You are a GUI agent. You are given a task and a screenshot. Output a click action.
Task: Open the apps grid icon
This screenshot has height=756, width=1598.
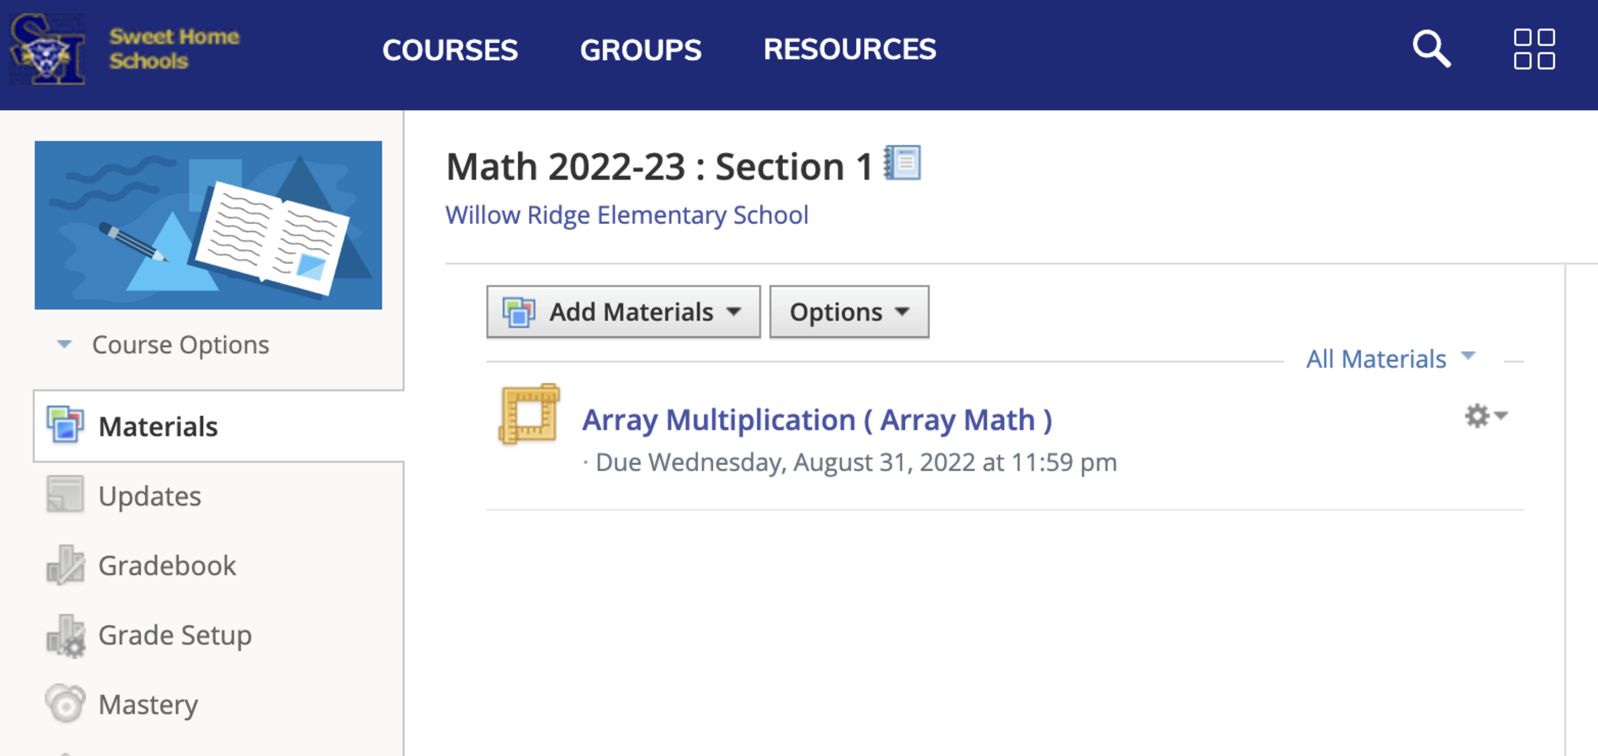click(x=1534, y=49)
